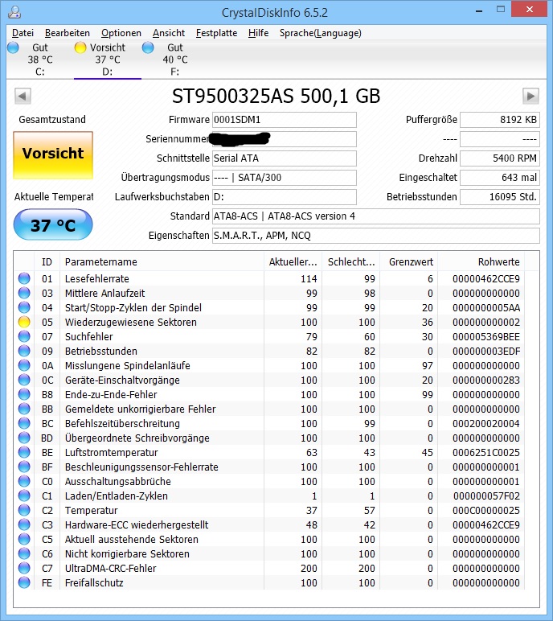553x621 pixels.
Task: Click the disk title ST9500325AS 500,1 GB
Action: click(276, 96)
